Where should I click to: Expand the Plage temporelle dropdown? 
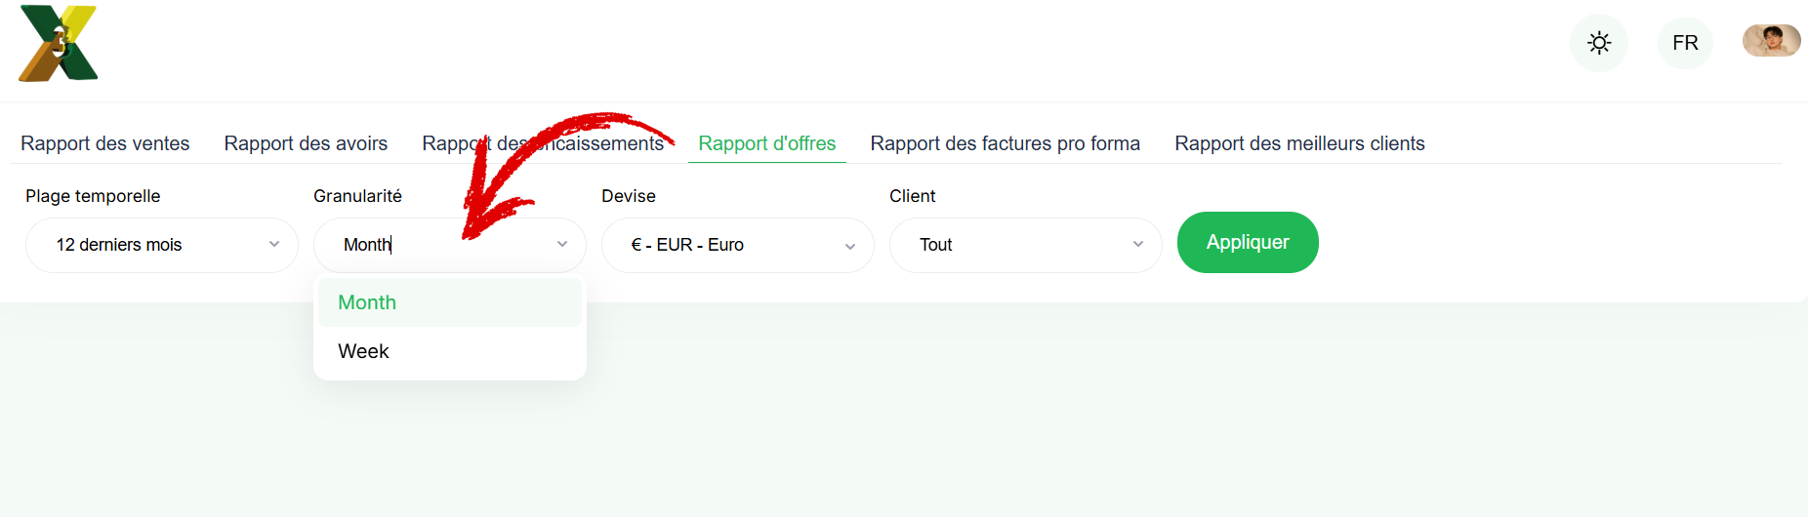(x=162, y=245)
